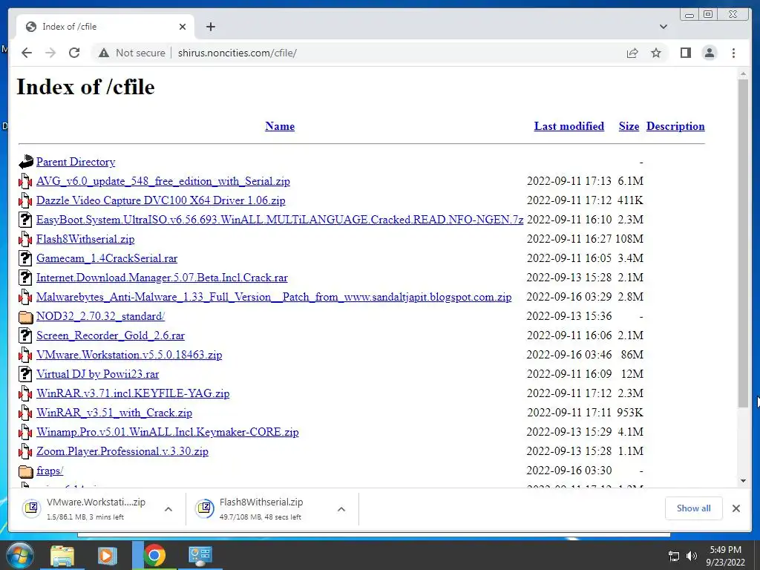The image size is (760, 570).
Task: Sort by the Description column header
Action: tap(675, 126)
